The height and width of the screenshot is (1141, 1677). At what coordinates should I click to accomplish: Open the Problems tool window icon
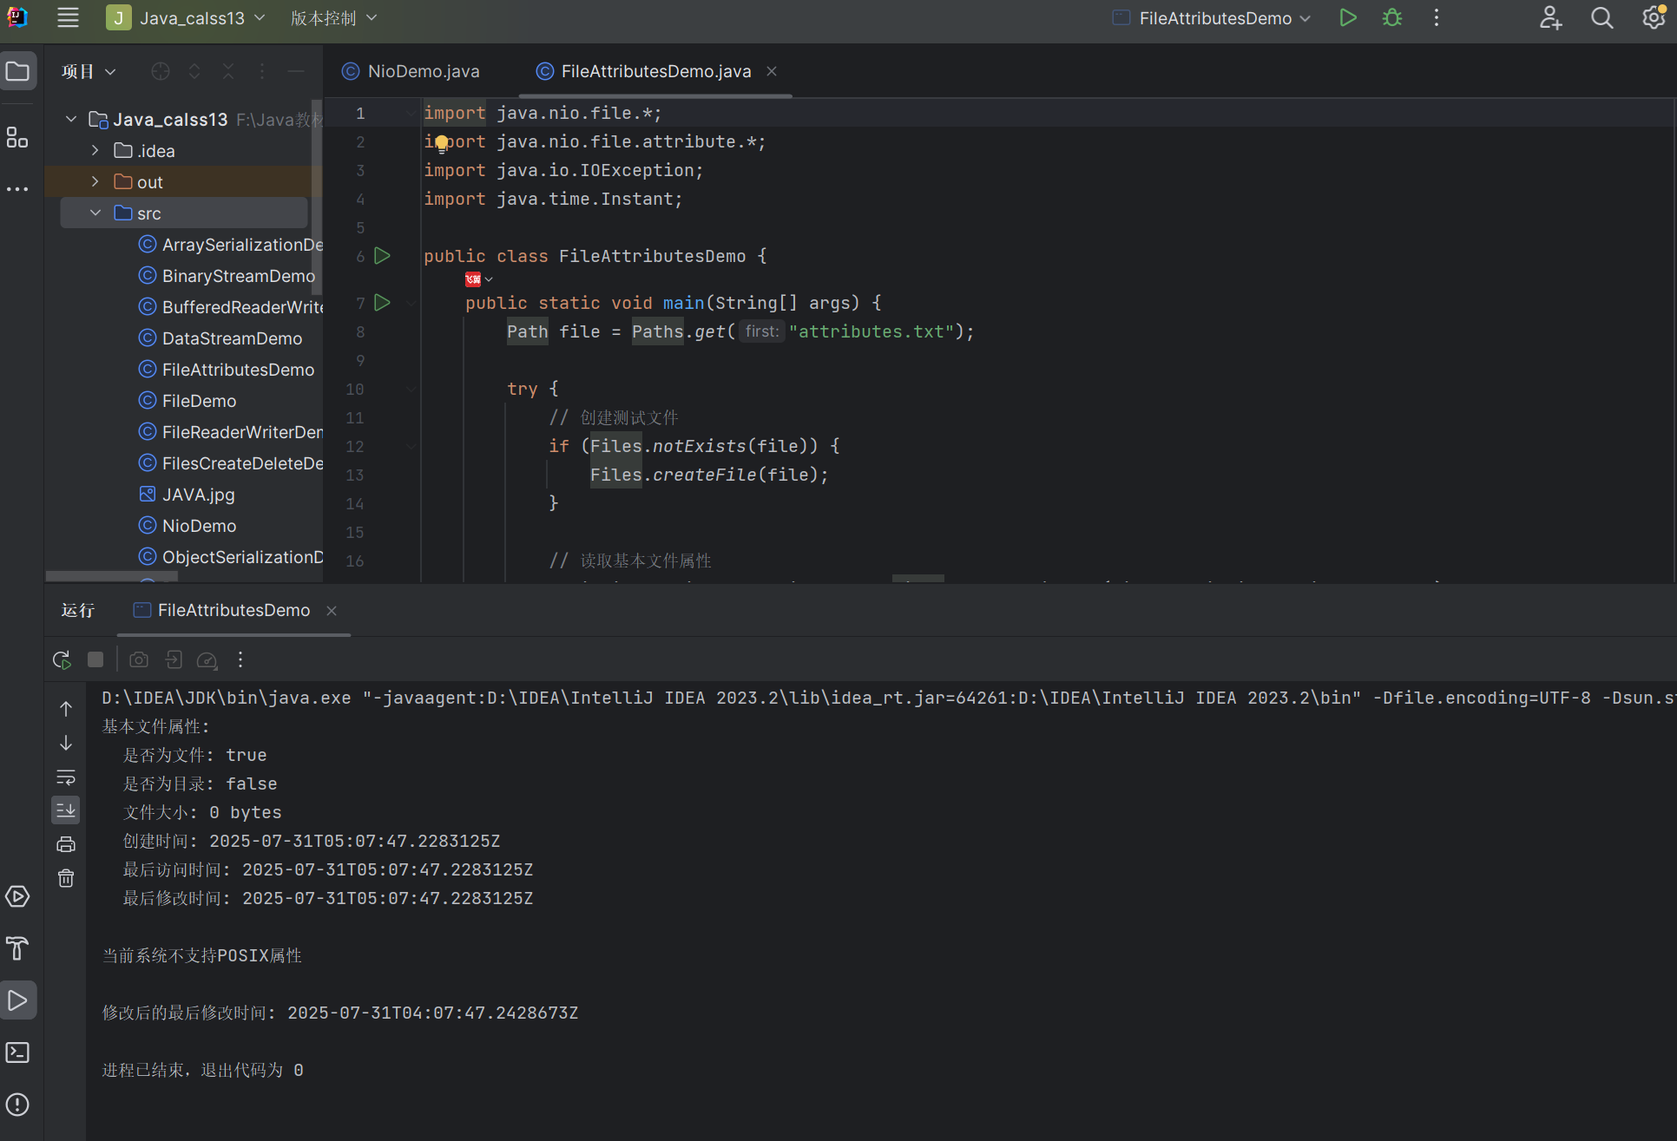point(17,1105)
